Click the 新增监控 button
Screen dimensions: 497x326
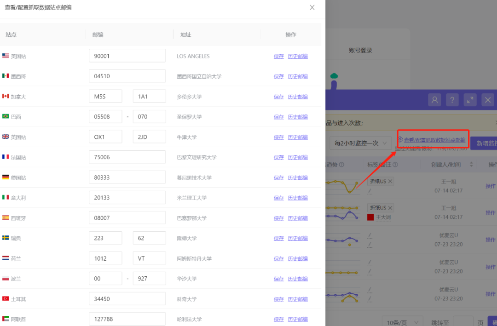[484, 143]
